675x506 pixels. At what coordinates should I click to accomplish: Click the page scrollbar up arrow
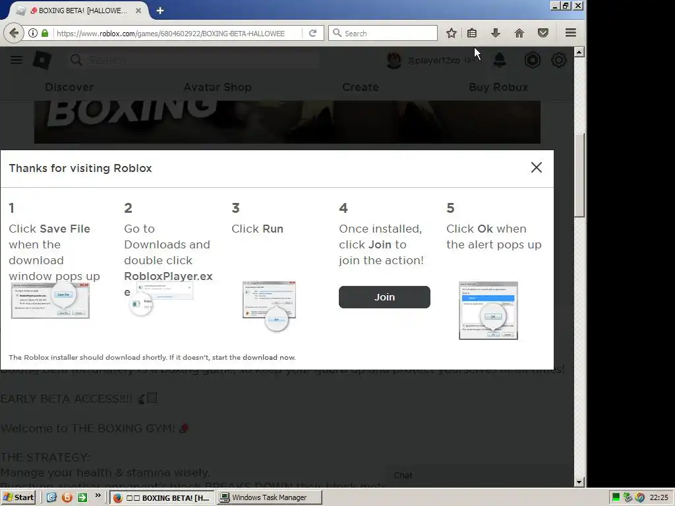pos(579,52)
